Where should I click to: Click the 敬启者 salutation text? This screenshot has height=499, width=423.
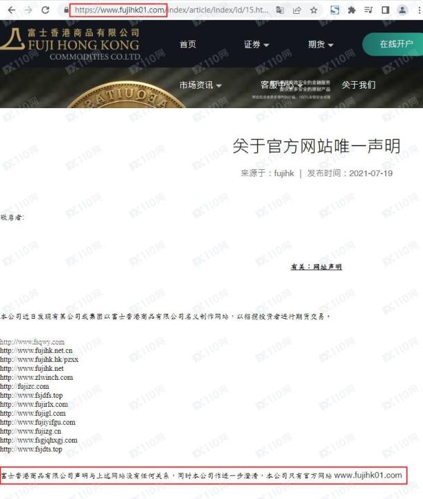[12, 218]
